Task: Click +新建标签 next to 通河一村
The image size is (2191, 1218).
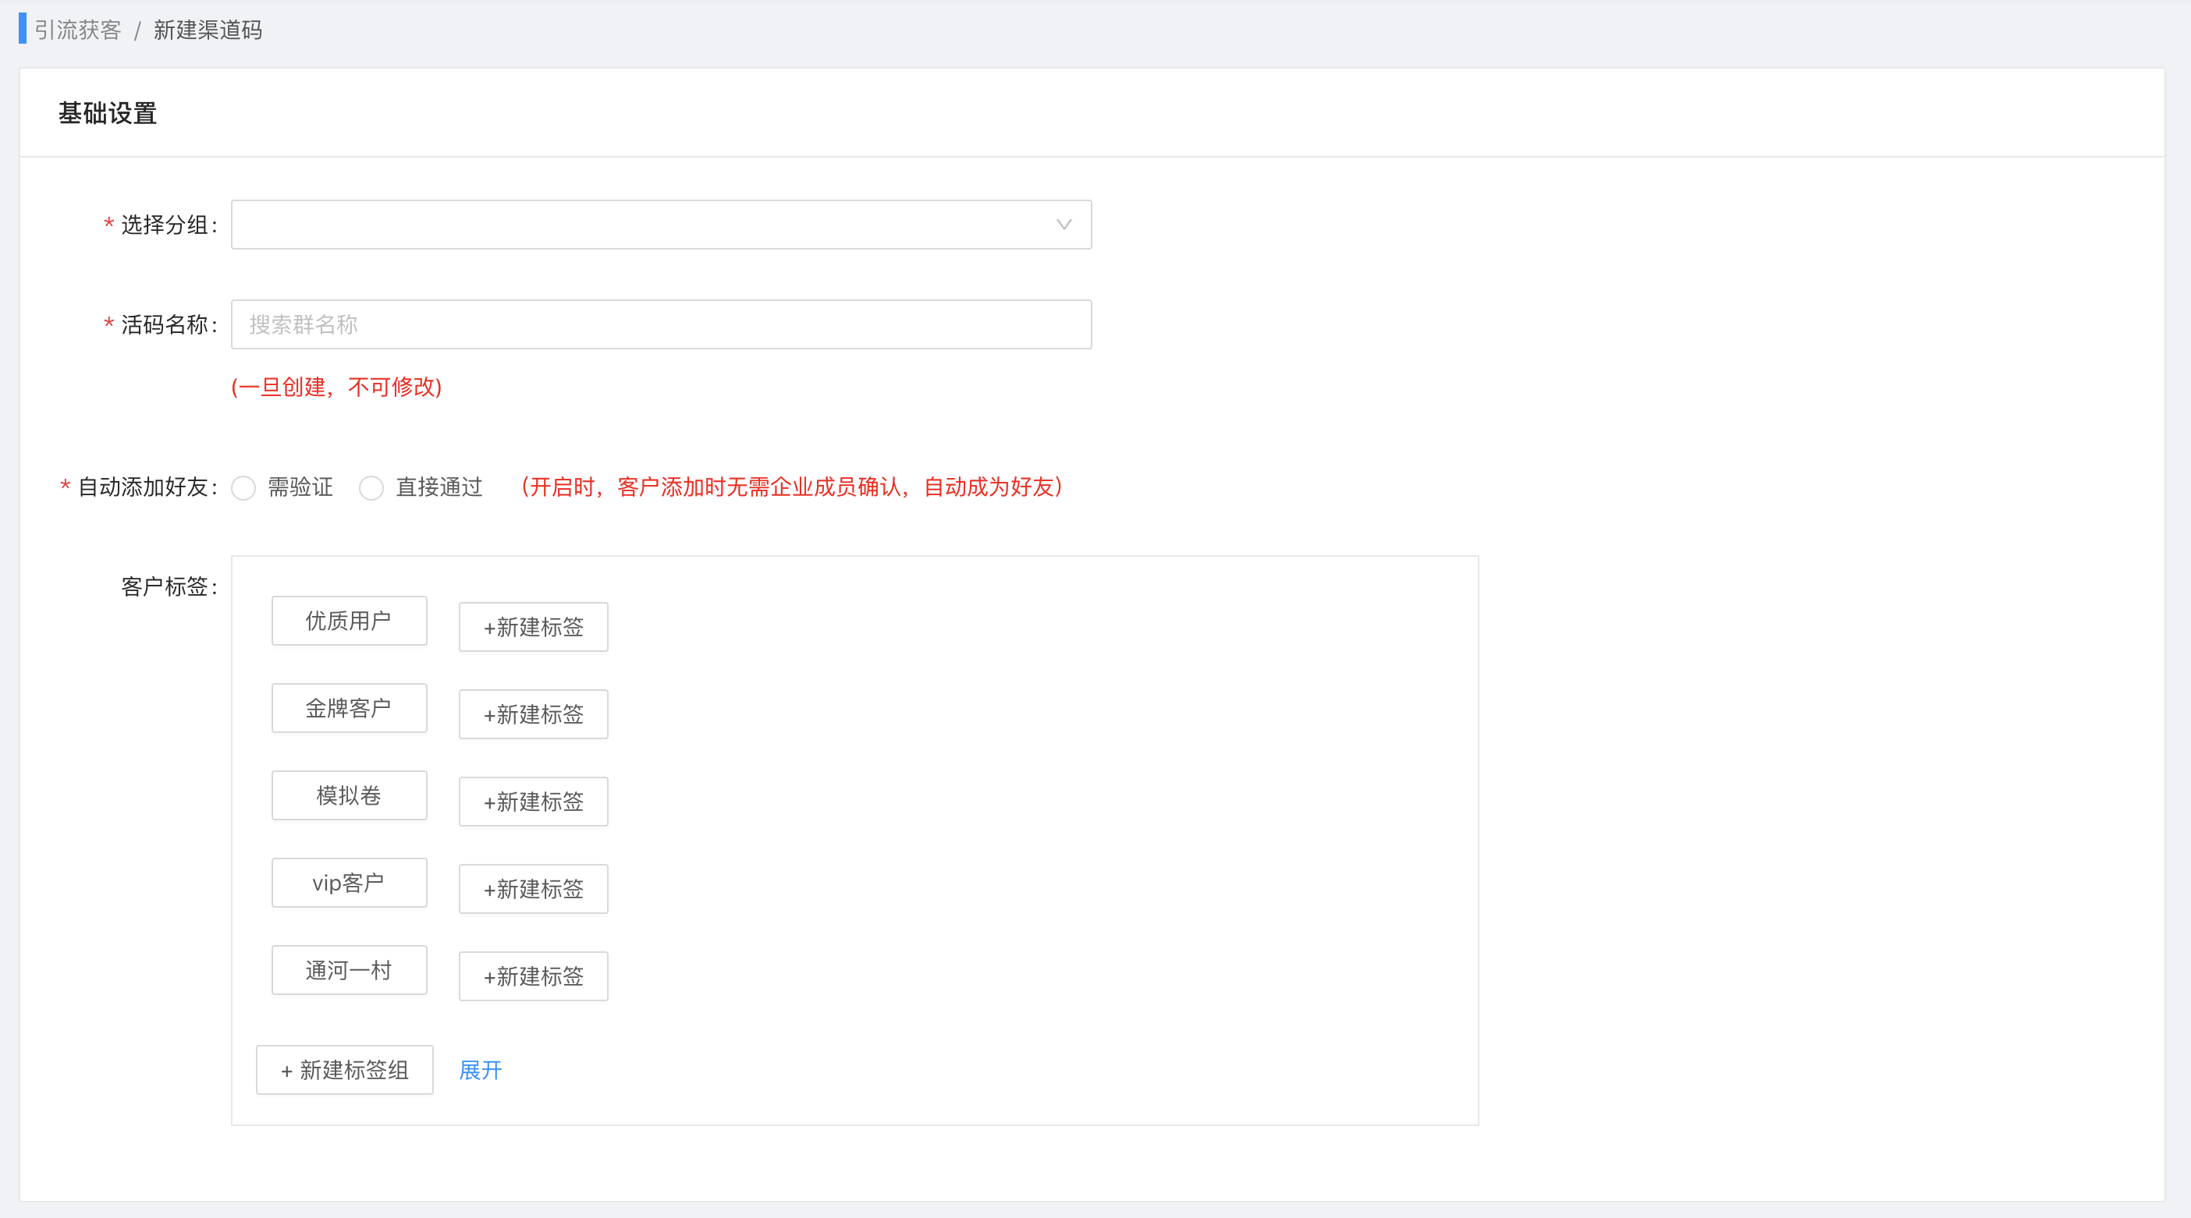Action: (x=533, y=975)
